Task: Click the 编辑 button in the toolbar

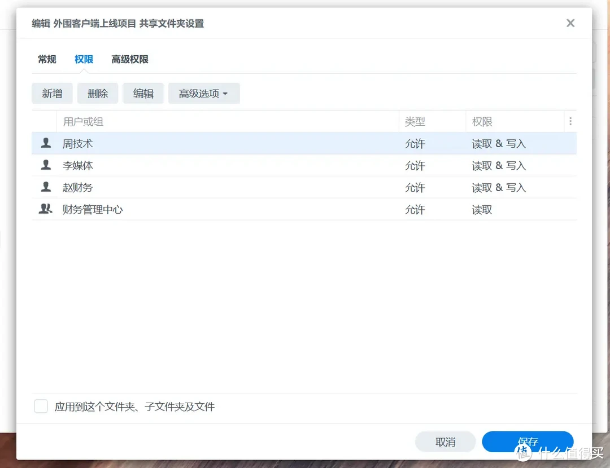Action: pyautogui.click(x=143, y=93)
